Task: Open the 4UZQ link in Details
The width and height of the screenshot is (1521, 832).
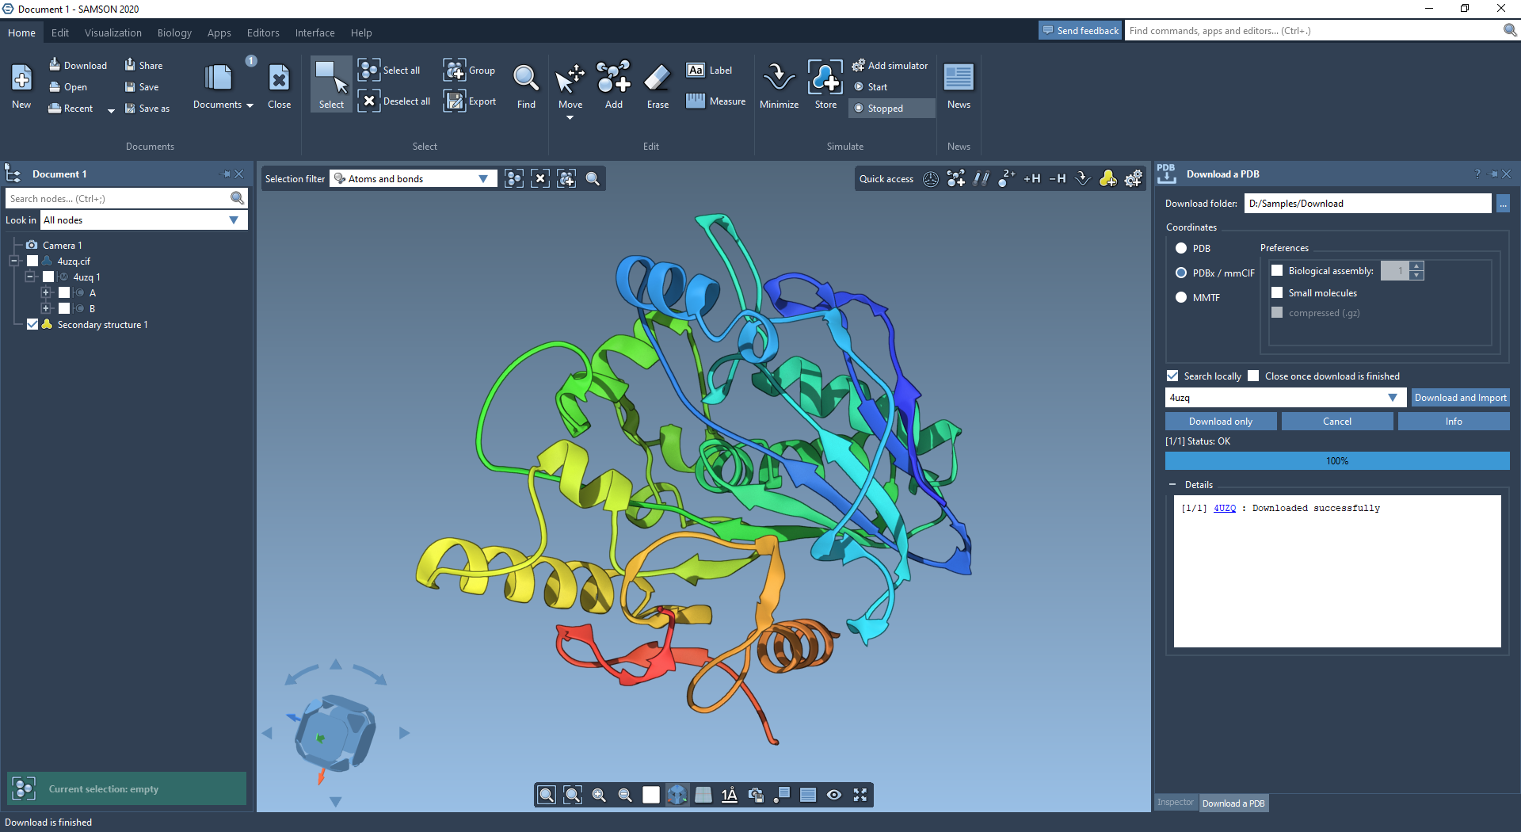Action: click(1224, 509)
